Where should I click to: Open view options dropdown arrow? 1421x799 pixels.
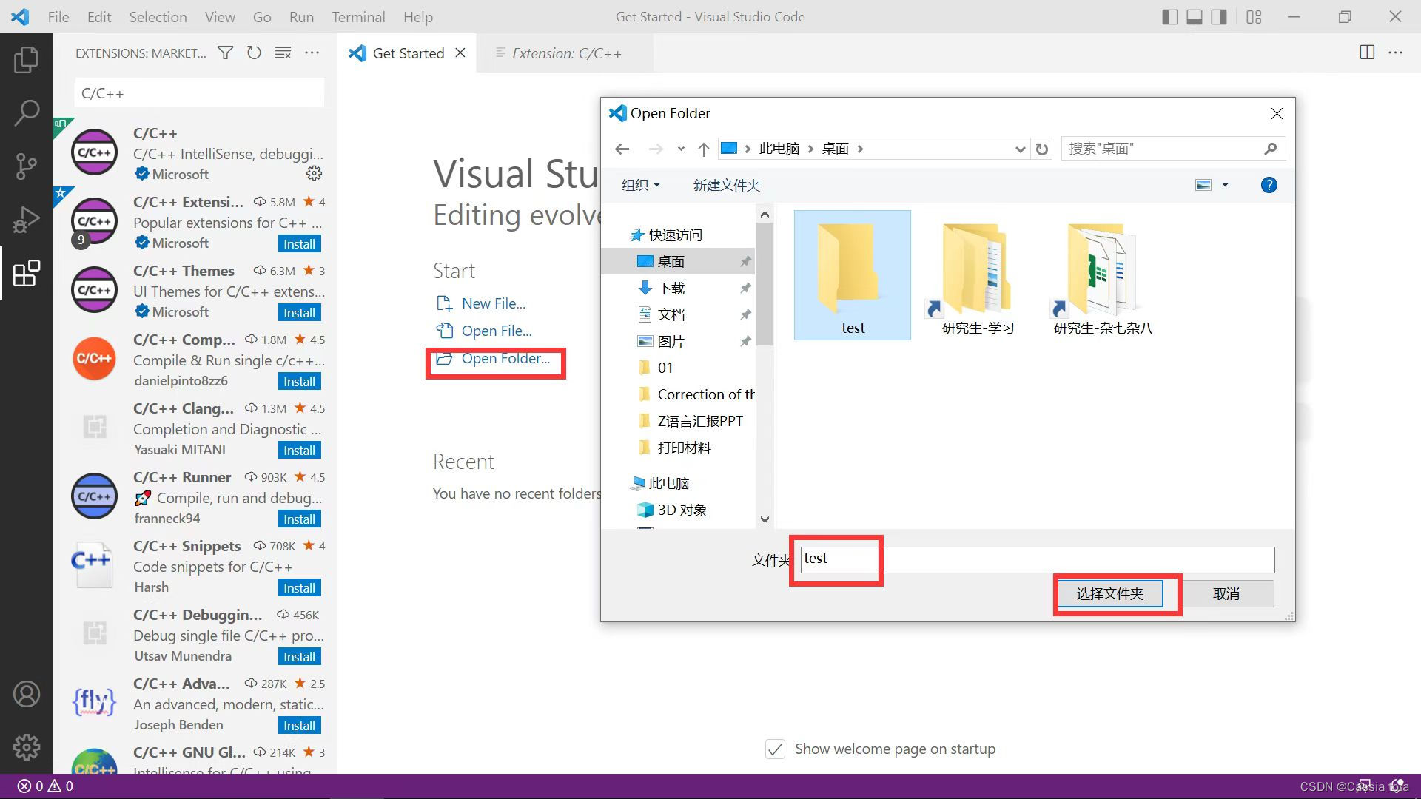click(x=1225, y=185)
